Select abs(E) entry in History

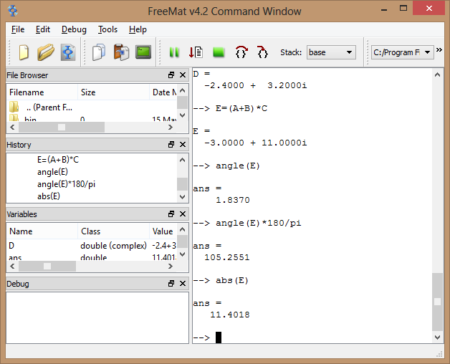49,196
